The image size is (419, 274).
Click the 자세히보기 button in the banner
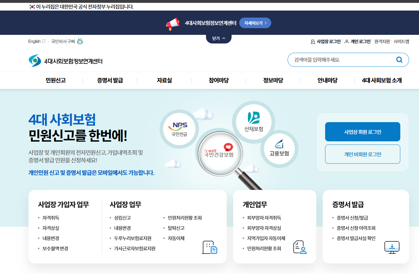(255, 23)
